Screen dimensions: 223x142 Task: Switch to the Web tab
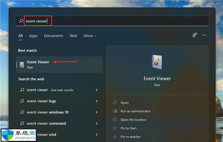pyautogui.click(x=73, y=36)
